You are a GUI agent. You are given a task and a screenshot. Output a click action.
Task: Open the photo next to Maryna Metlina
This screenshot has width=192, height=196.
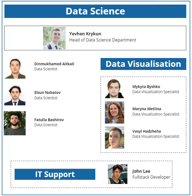114,112
